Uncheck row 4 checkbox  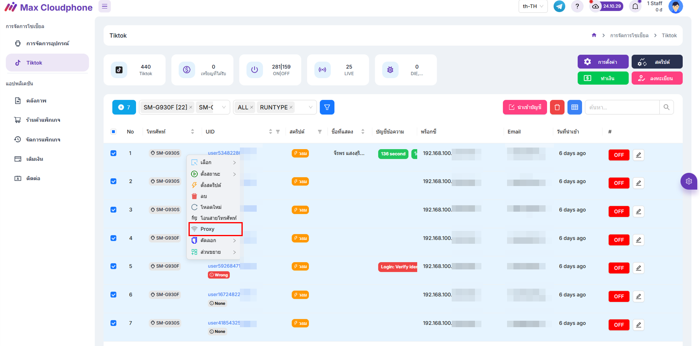(x=114, y=238)
